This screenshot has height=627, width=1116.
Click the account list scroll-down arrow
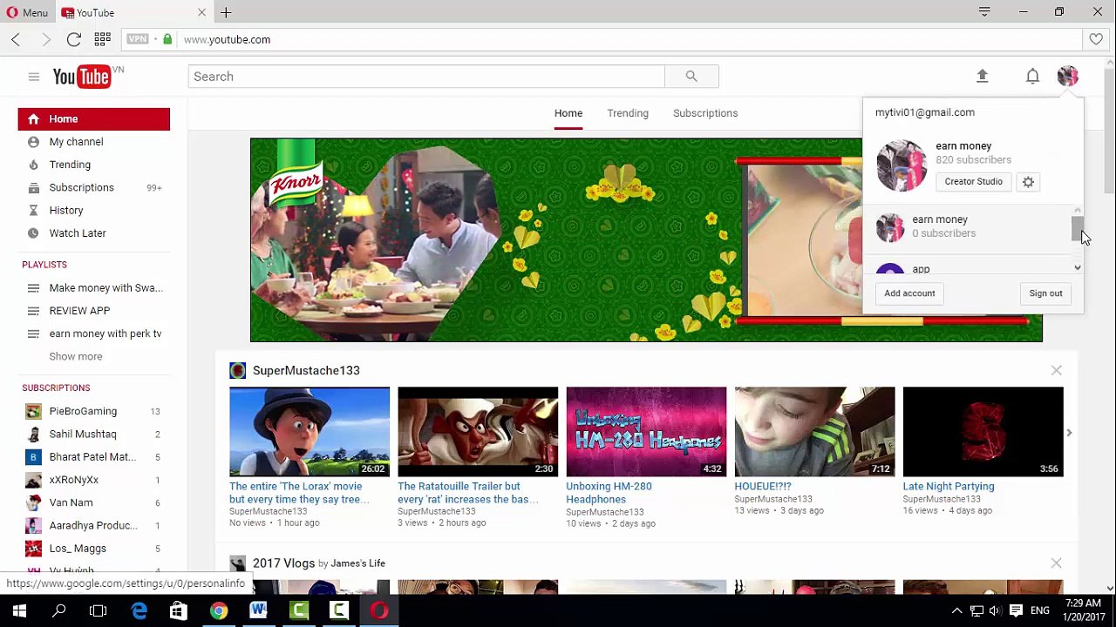tap(1078, 268)
